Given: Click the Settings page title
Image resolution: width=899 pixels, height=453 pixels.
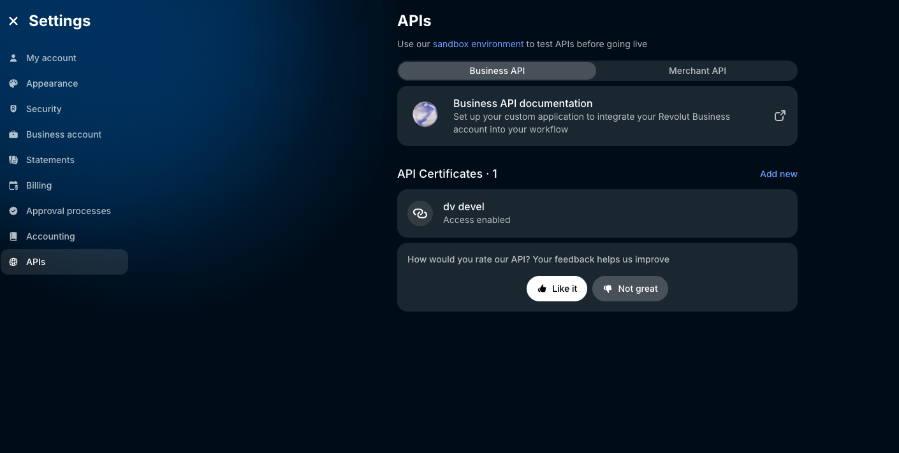Looking at the screenshot, I should 59,21.
